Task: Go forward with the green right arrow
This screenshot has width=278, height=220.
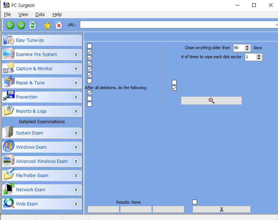Action: (x=21, y=25)
